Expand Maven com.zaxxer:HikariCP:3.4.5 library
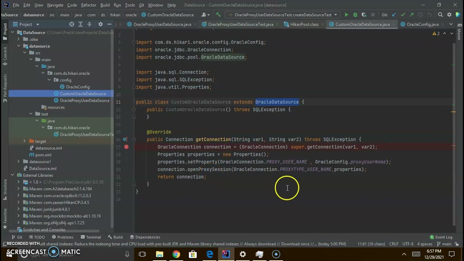The height and width of the screenshot is (261, 464). tap(18, 202)
